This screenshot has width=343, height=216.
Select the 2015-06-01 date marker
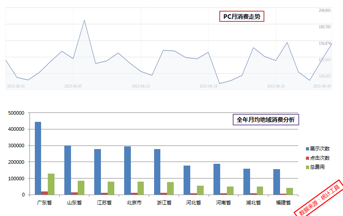tap(16, 86)
